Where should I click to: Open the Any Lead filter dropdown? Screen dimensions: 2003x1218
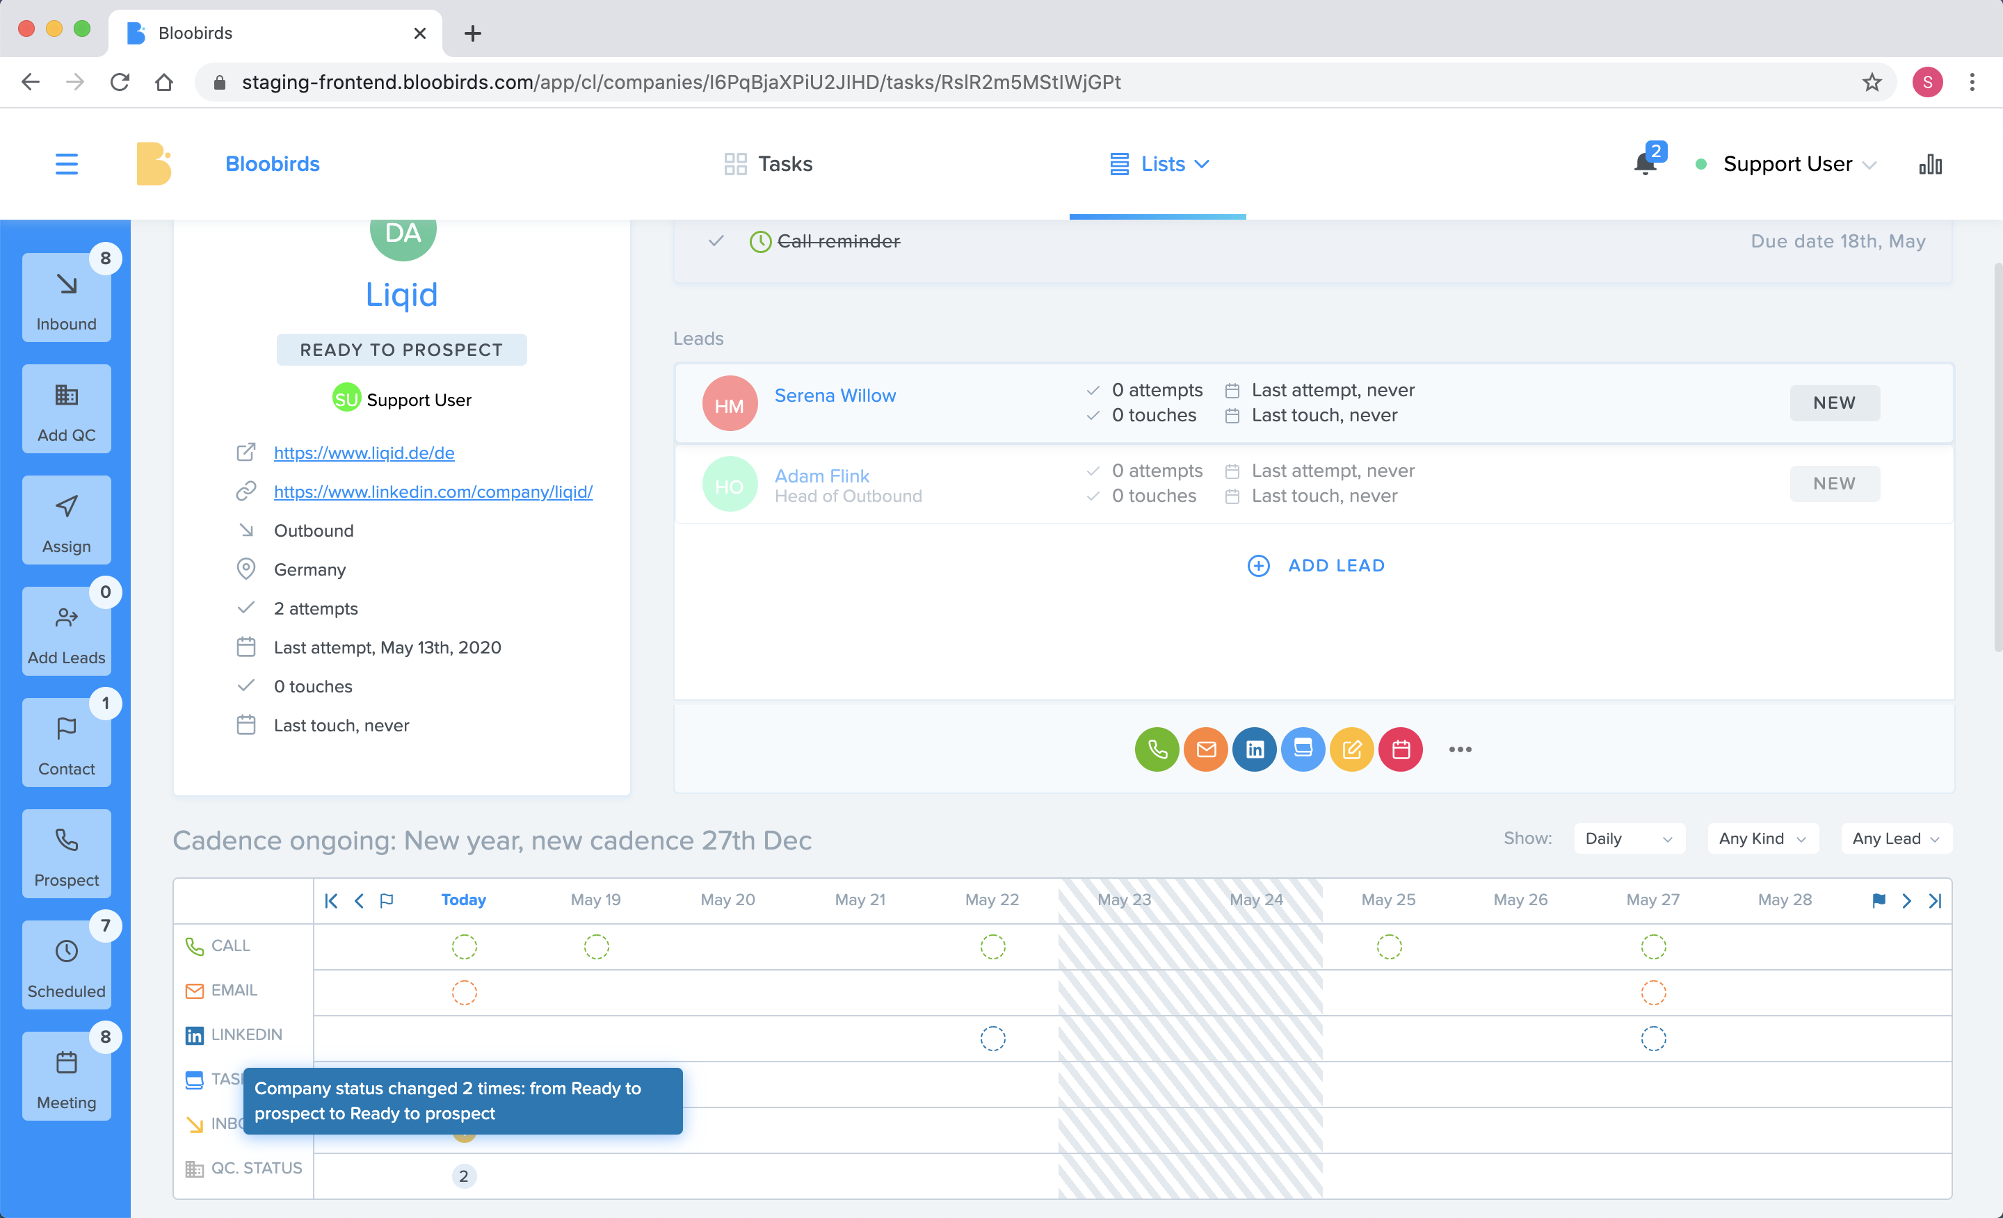1896,838
